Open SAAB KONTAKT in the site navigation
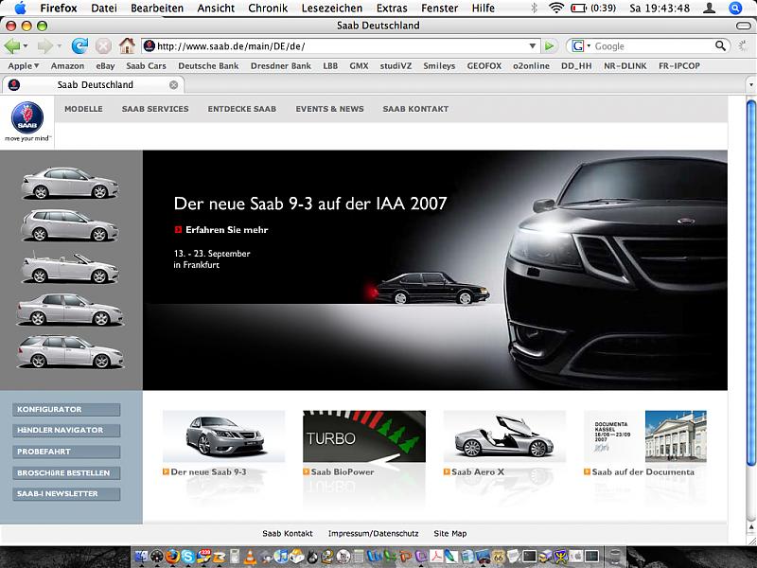This screenshot has width=757, height=568. click(415, 109)
